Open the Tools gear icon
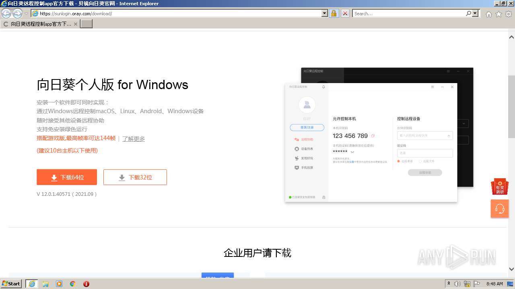Screen dimensions: 515x289 pyautogui.click(x=509, y=14)
